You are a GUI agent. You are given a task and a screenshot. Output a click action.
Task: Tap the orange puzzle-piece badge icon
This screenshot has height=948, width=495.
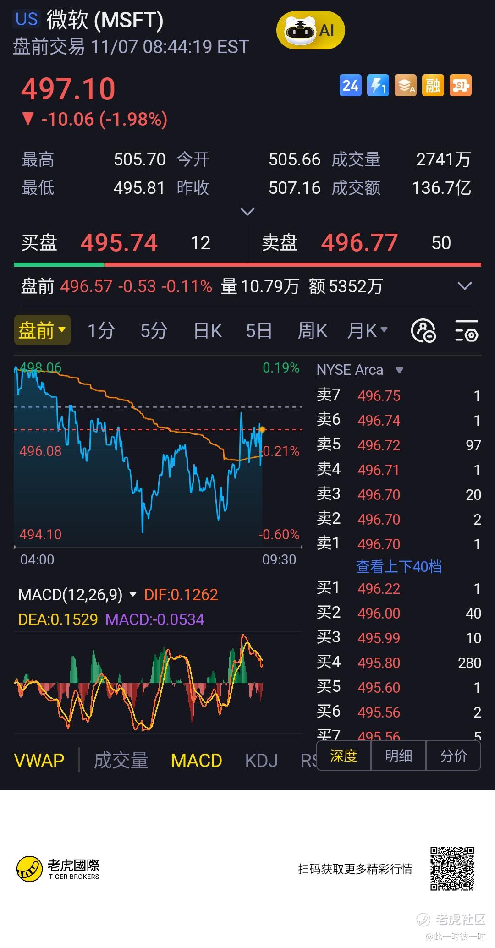coord(461,85)
